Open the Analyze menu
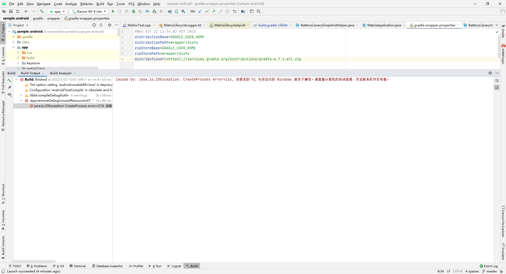506x274 pixels. (71, 4)
